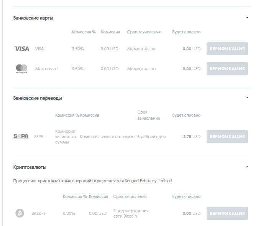
Task: Collapse the Банковские переводы section arrow
Action: coord(247,98)
